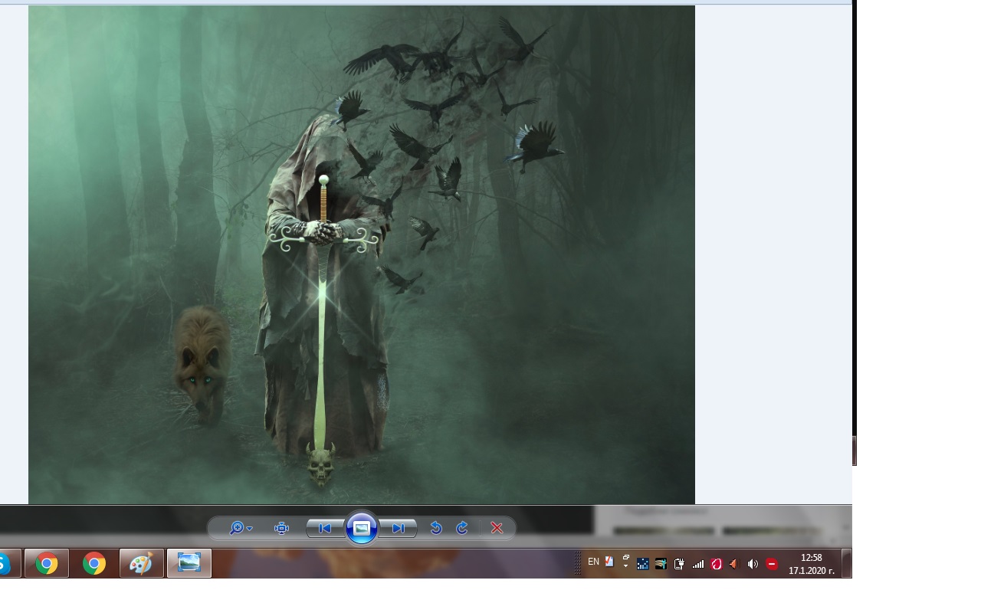The image size is (981, 613).
Task: Click the power plug battery tray icon
Action: pyautogui.click(x=679, y=564)
